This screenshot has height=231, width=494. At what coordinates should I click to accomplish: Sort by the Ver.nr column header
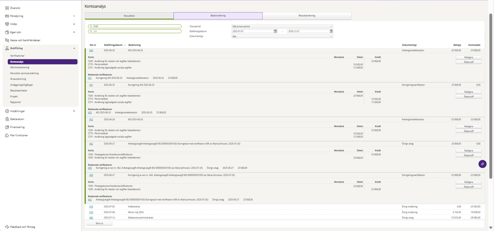point(92,45)
